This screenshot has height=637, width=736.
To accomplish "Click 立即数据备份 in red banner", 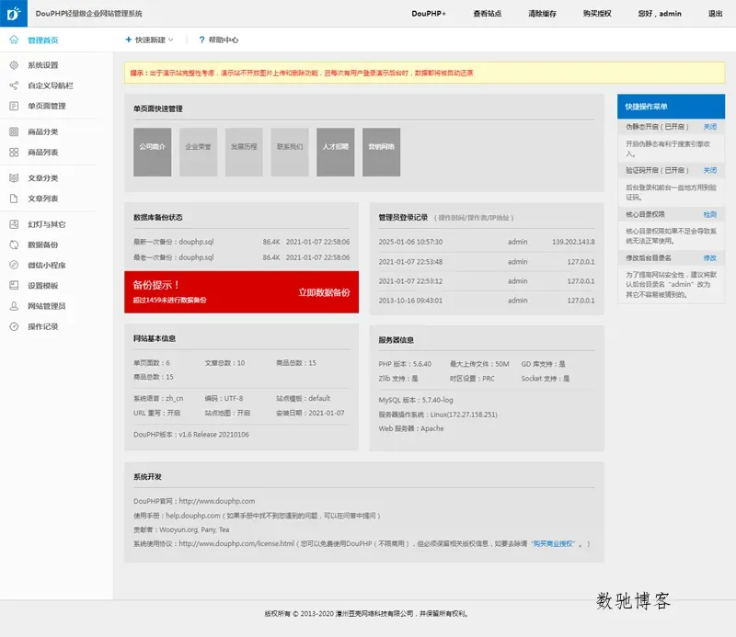I will tap(324, 292).
